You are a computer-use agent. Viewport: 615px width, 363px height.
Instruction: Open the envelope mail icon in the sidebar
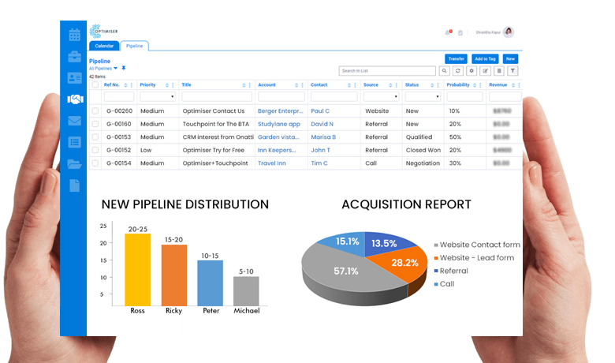74,121
